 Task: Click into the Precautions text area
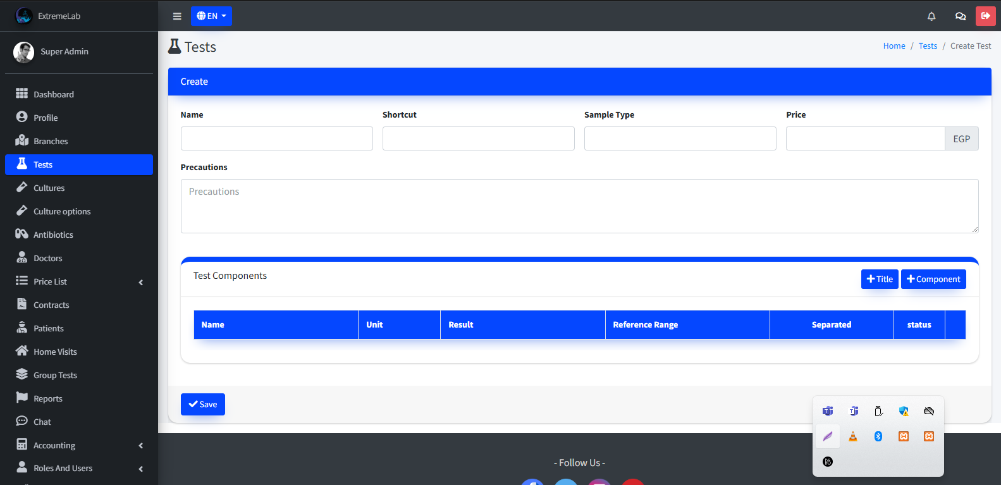point(579,206)
